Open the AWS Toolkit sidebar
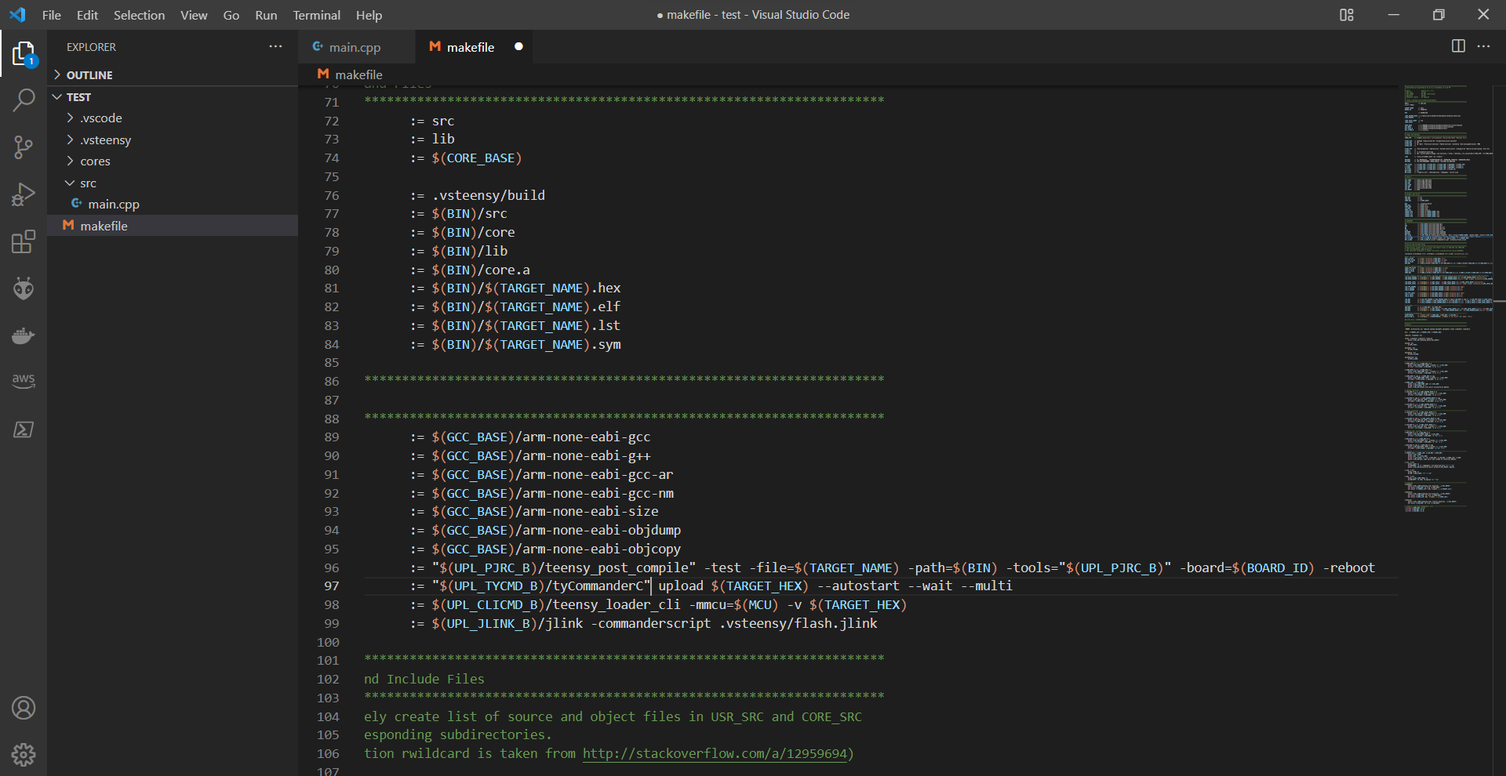The height and width of the screenshot is (776, 1506). pyautogui.click(x=24, y=382)
